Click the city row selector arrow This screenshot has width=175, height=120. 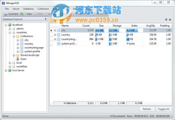[x=51, y=30]
